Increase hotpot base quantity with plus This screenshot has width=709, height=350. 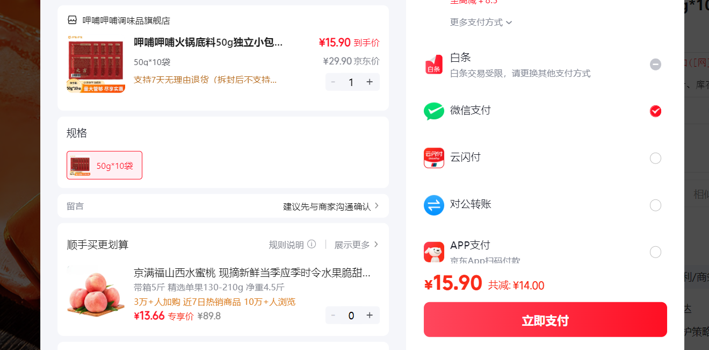(x=370, y=82)
